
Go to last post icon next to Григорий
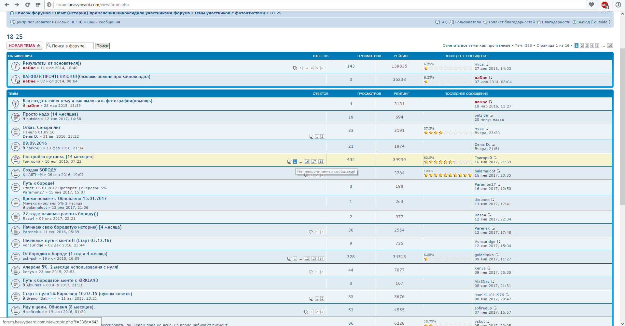[495, 158]
